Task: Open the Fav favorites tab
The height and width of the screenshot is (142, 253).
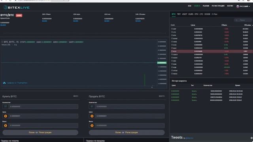Action: coord(214,14)
